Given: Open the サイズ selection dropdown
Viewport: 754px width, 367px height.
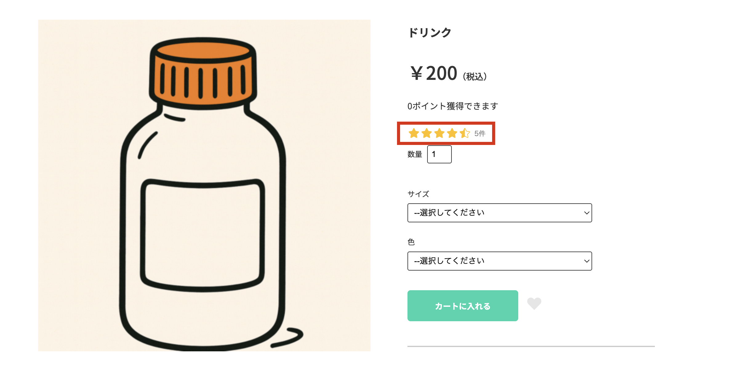Looking at the screenshot, I should [x=499, y=213].
